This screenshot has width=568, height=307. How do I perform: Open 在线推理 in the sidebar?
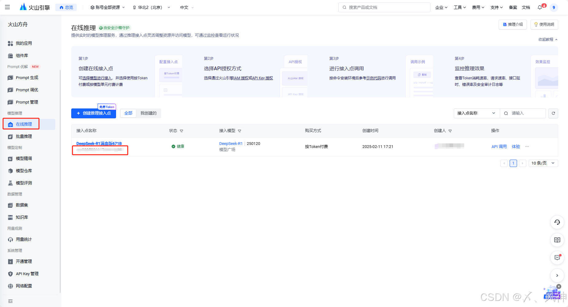(29, 124)
